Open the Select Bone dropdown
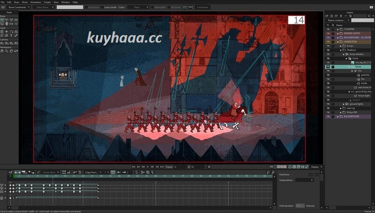Image resolution: width=375 pixels, height=213 pixels. (x=44, y=7)
